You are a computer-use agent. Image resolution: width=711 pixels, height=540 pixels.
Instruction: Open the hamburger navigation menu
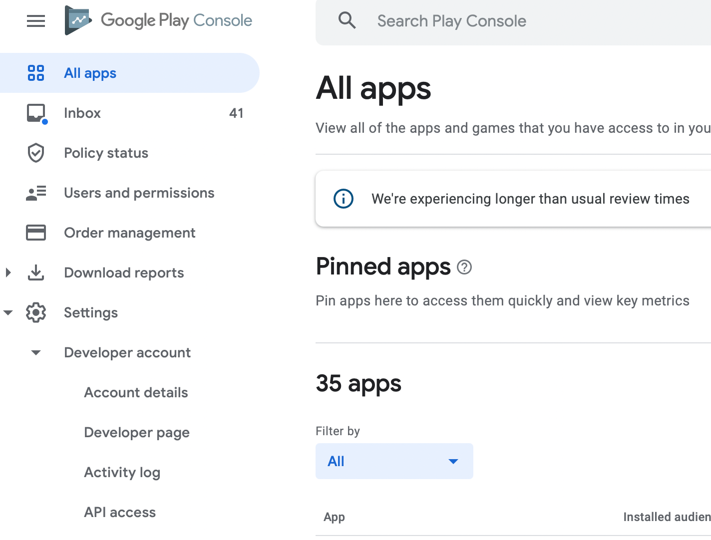36,21
